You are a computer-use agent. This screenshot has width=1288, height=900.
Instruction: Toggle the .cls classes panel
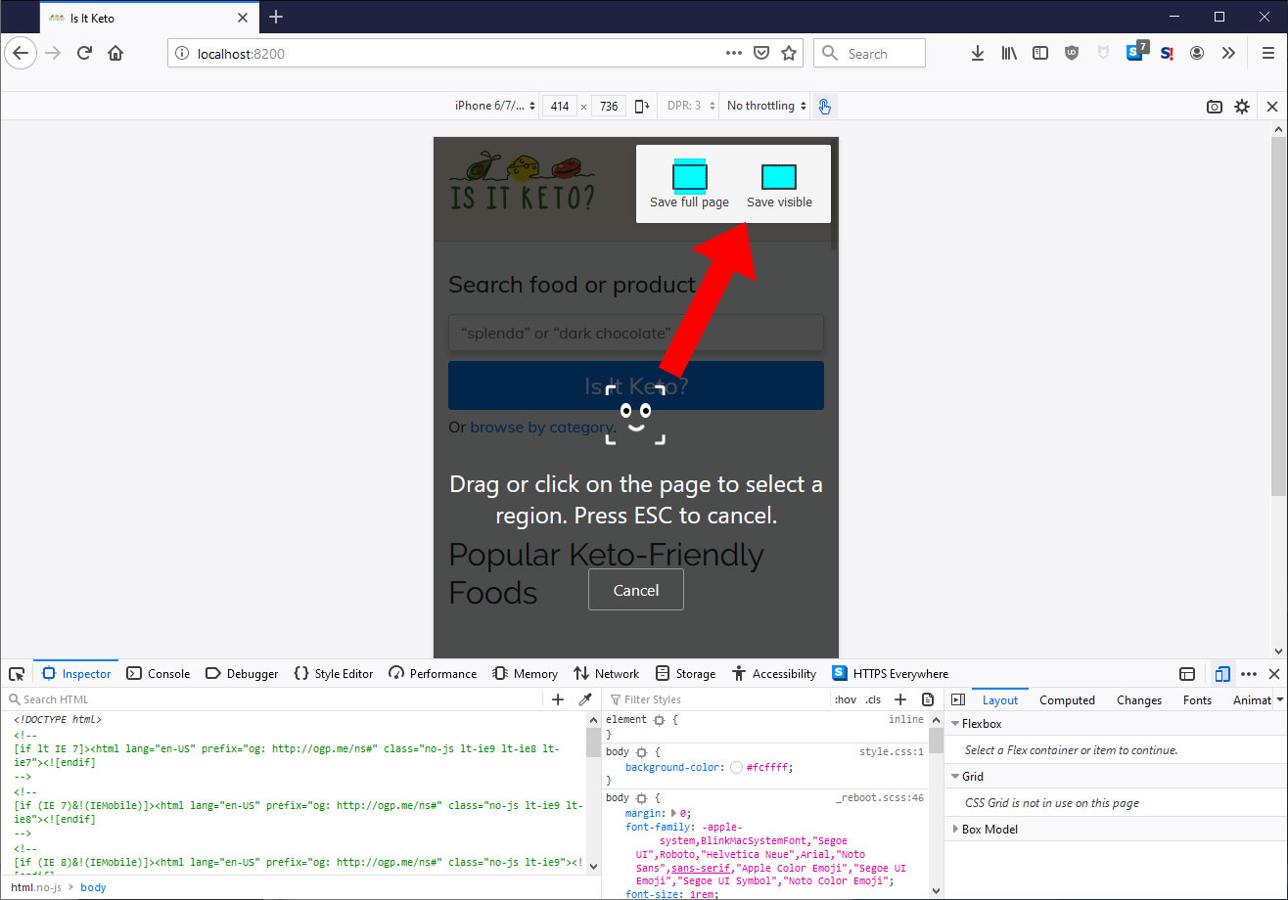[873, 699]
